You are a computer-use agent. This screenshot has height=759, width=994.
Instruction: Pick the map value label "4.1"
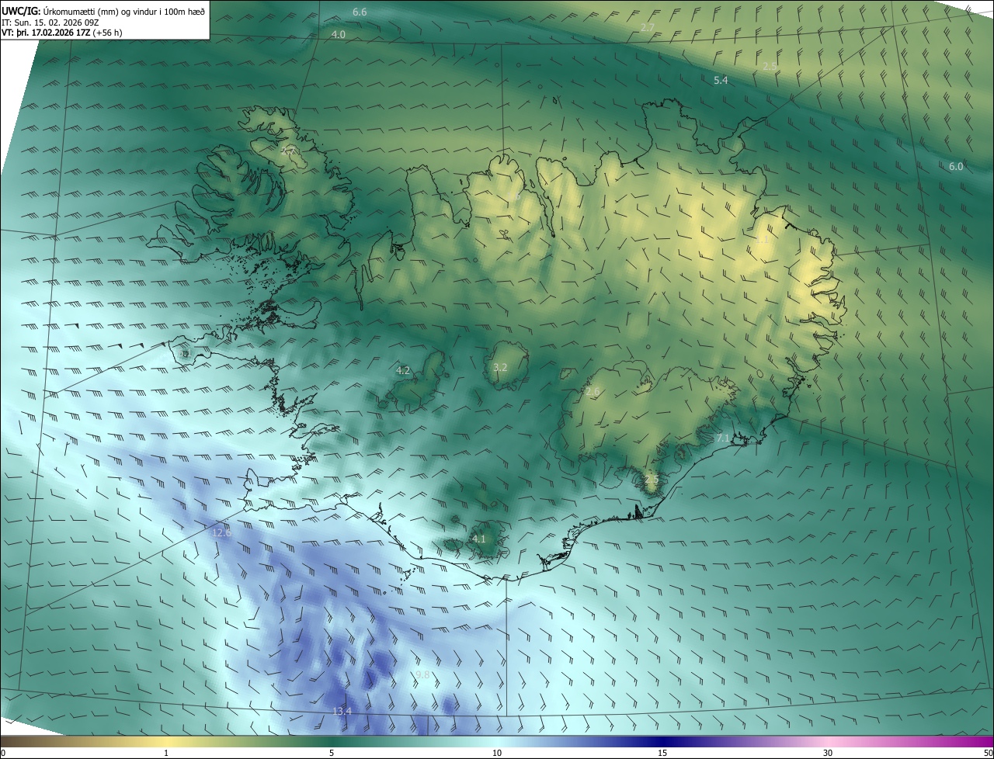(x=479, y=539)
